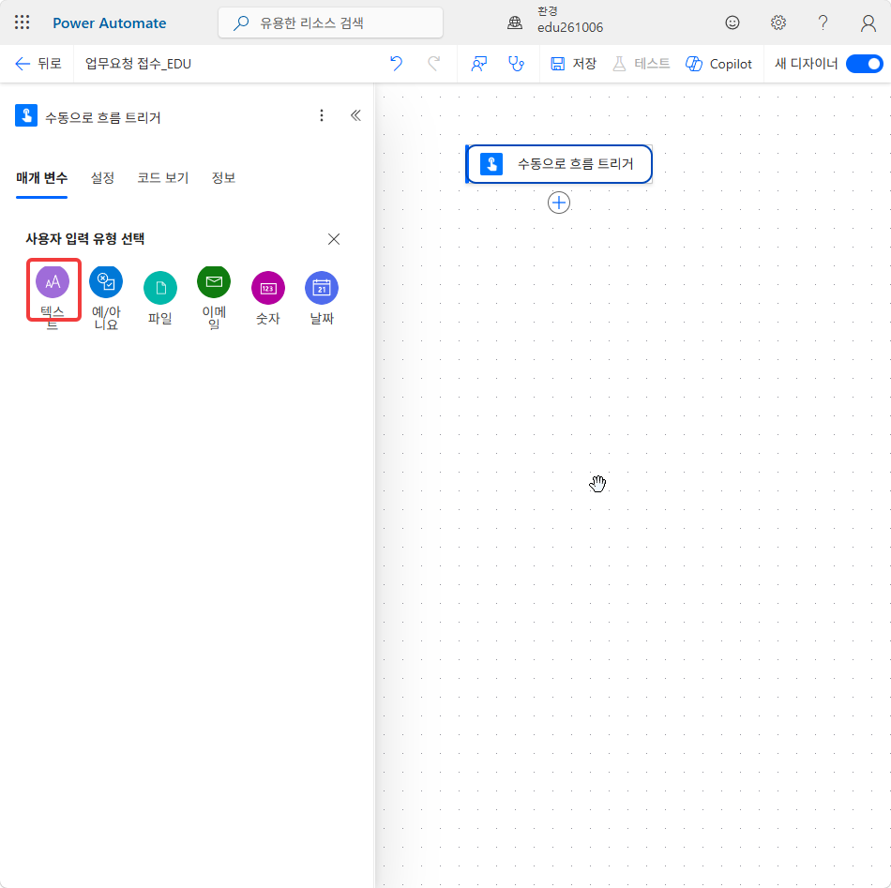891x888 pixels.
Task: Redo the last change
Action: coord(433,64)
